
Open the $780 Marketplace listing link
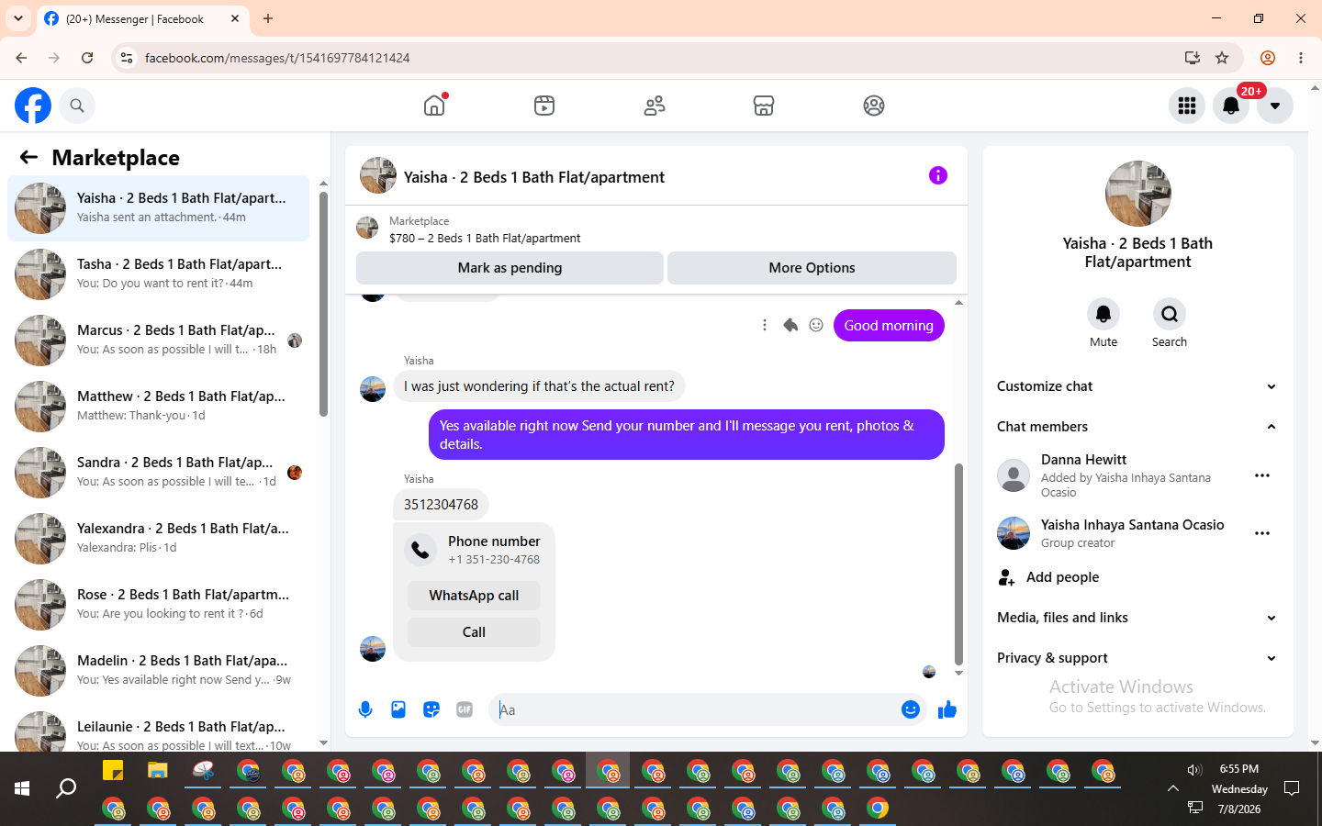point(485,238)
